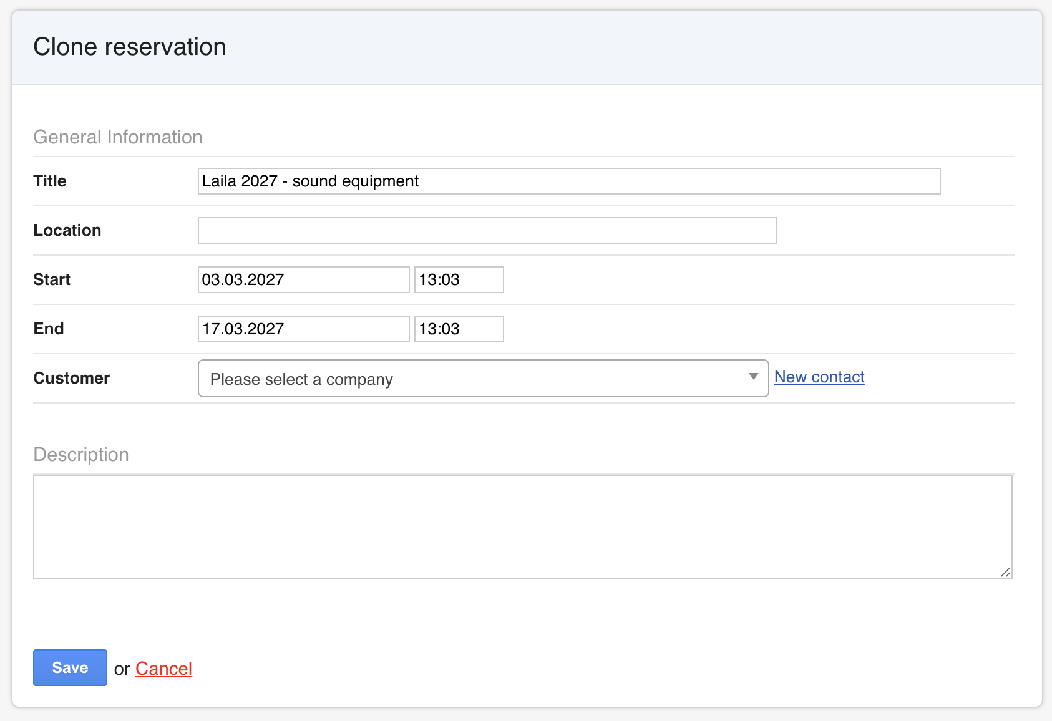Click the Start time field
The height and width of the screenshot is (721, 1052).
(x=459, y=279)
